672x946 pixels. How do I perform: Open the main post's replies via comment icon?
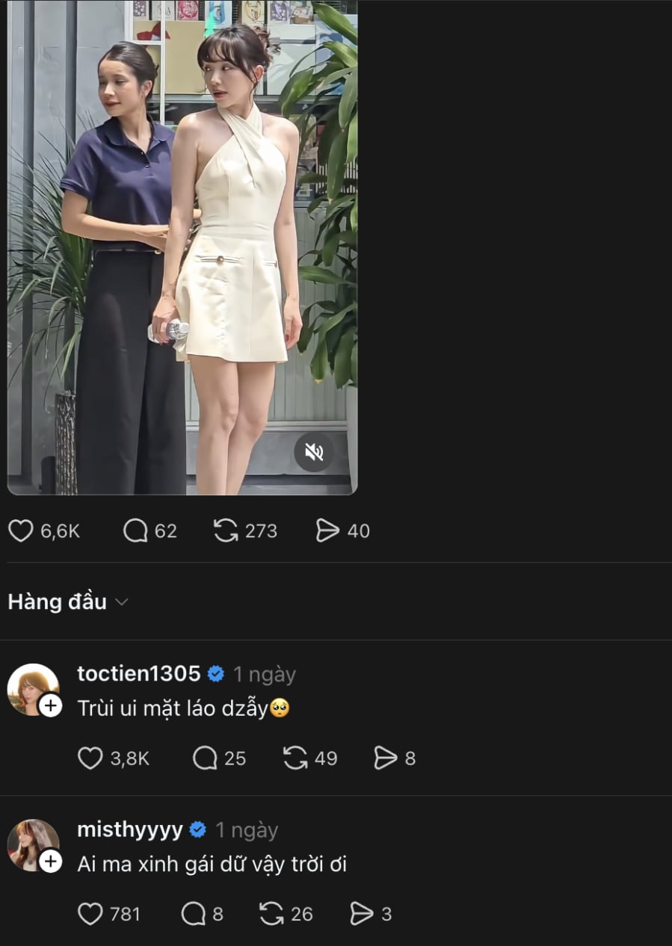click(x=135, y=531)
